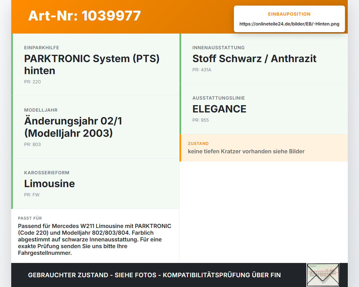Image resolution: width=359 pixels, height=287 pixels.
Task: Click the EINPARKHILFE category label
Action: tap(42, 48)
